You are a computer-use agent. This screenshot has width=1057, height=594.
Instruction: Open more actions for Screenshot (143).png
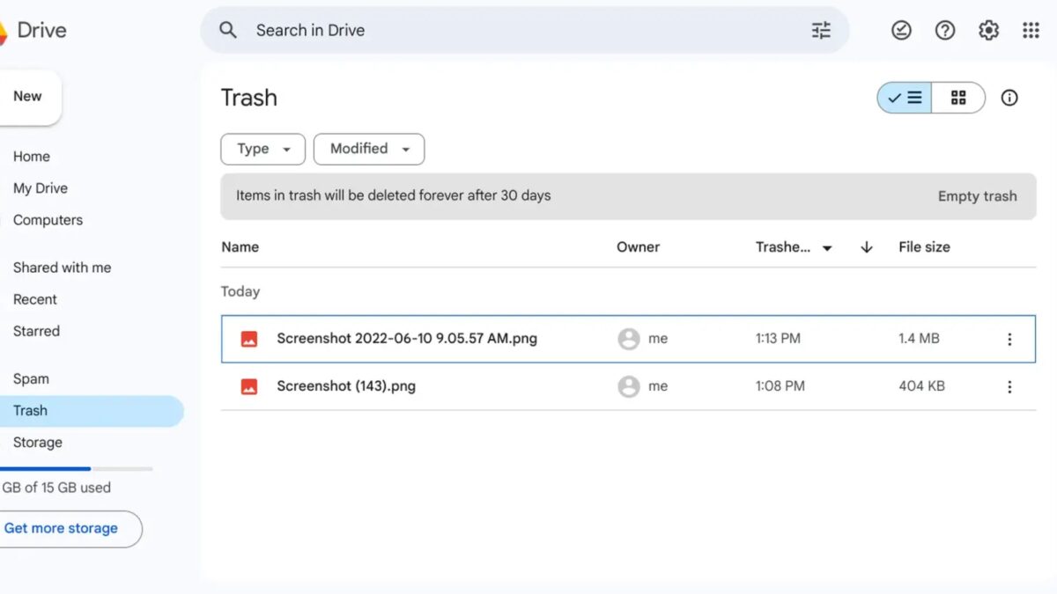(x=1009, y=386)
